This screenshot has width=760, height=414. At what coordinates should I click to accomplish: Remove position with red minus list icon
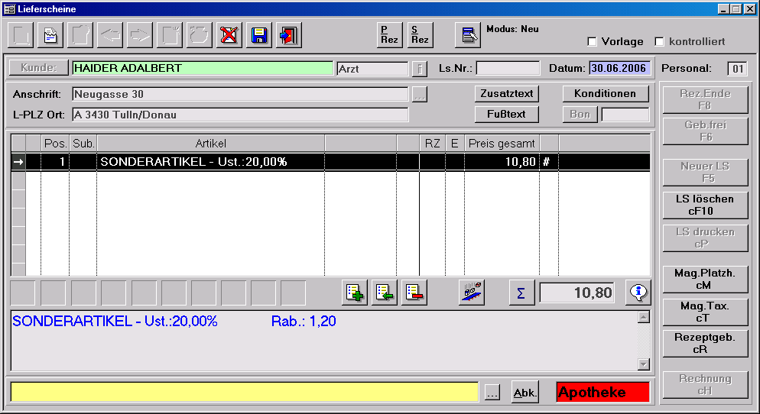414,293
